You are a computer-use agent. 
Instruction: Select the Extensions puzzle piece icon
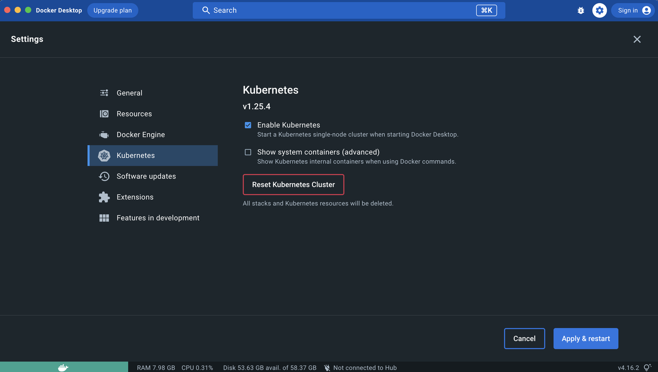click(104, 197)
